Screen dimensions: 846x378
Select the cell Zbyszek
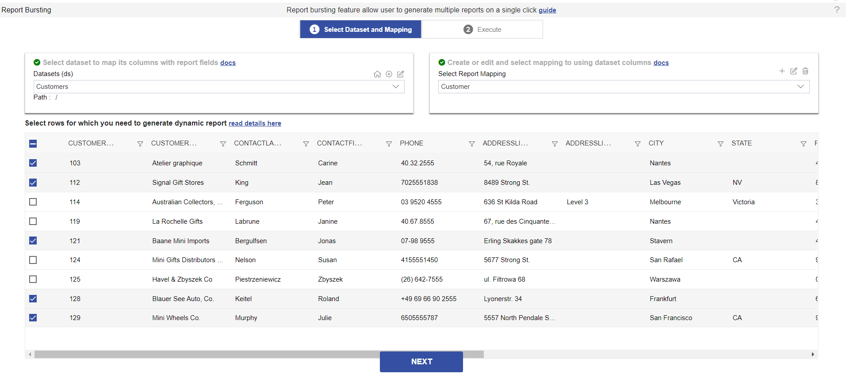tap(330, 279)
